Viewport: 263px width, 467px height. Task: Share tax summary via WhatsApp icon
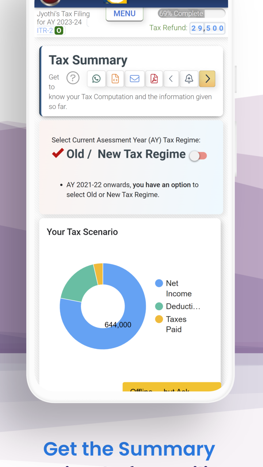pyautogui.click(x=96, y=78)
